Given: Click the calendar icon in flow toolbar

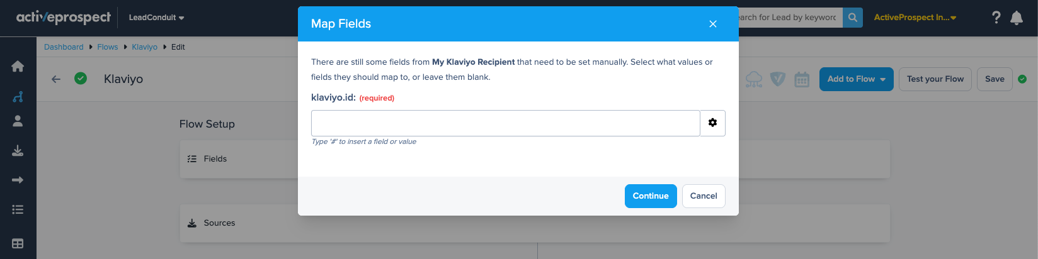Looking at the screenshot, I should [x=802, y=79].
